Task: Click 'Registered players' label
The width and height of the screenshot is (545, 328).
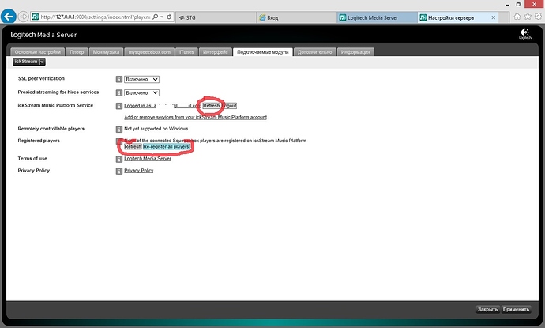Action: point(39,141)
